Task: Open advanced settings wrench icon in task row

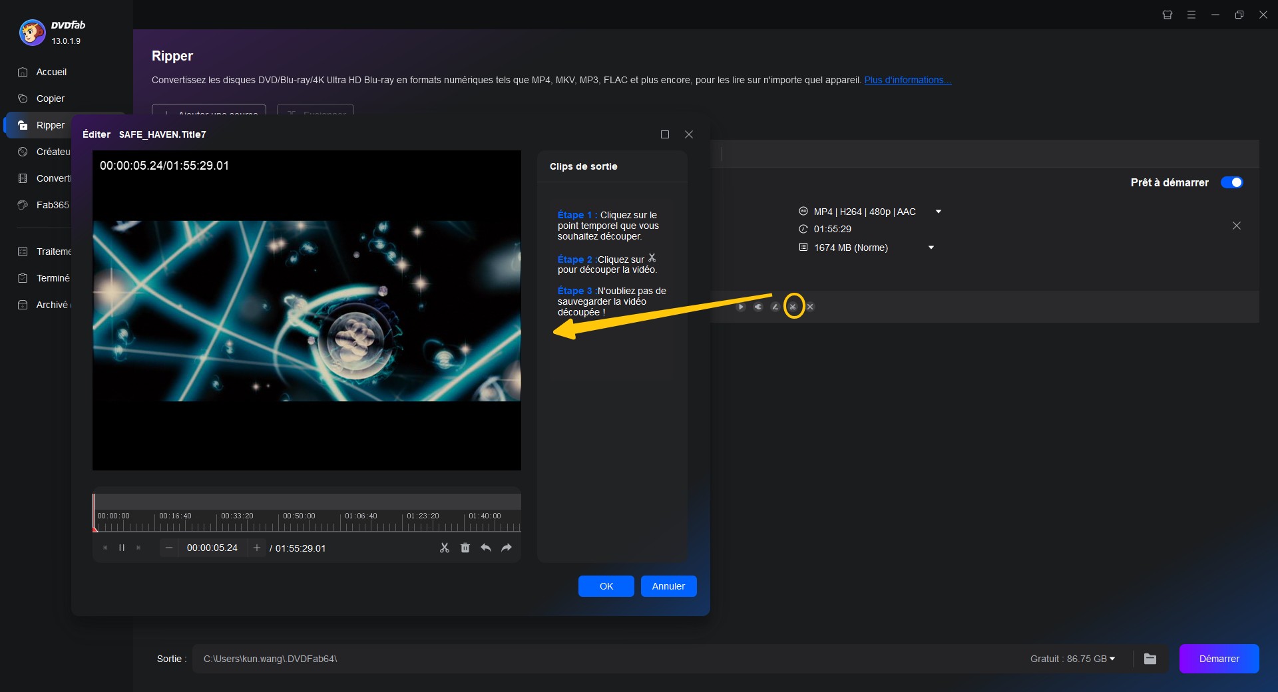Action: pos(758,307)
